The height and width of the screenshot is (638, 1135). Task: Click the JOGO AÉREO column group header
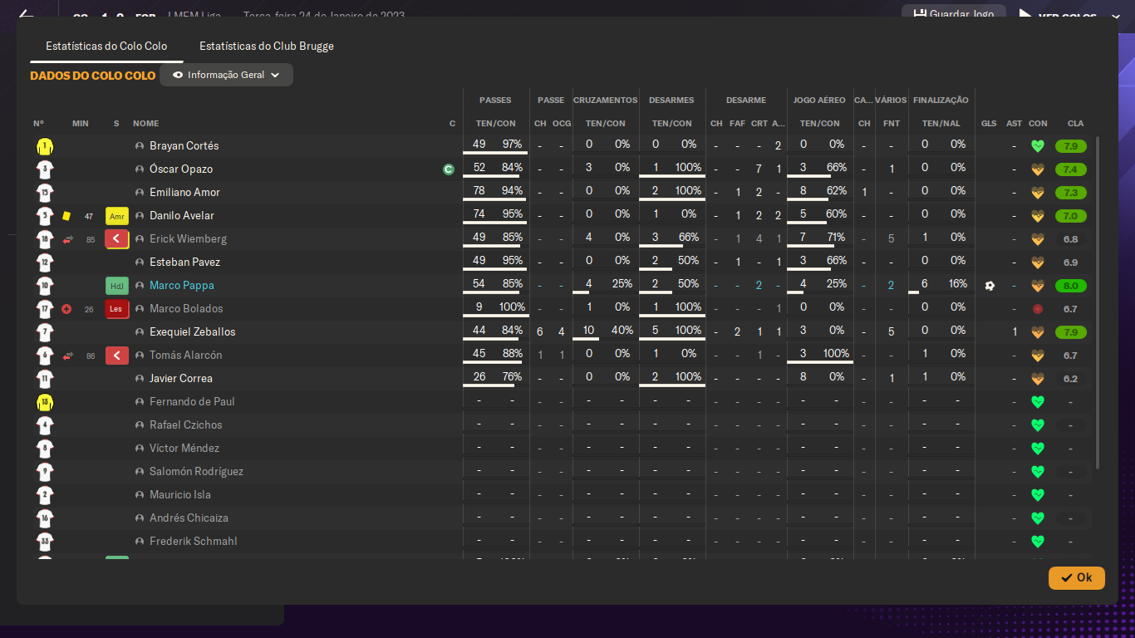point(819,101)
